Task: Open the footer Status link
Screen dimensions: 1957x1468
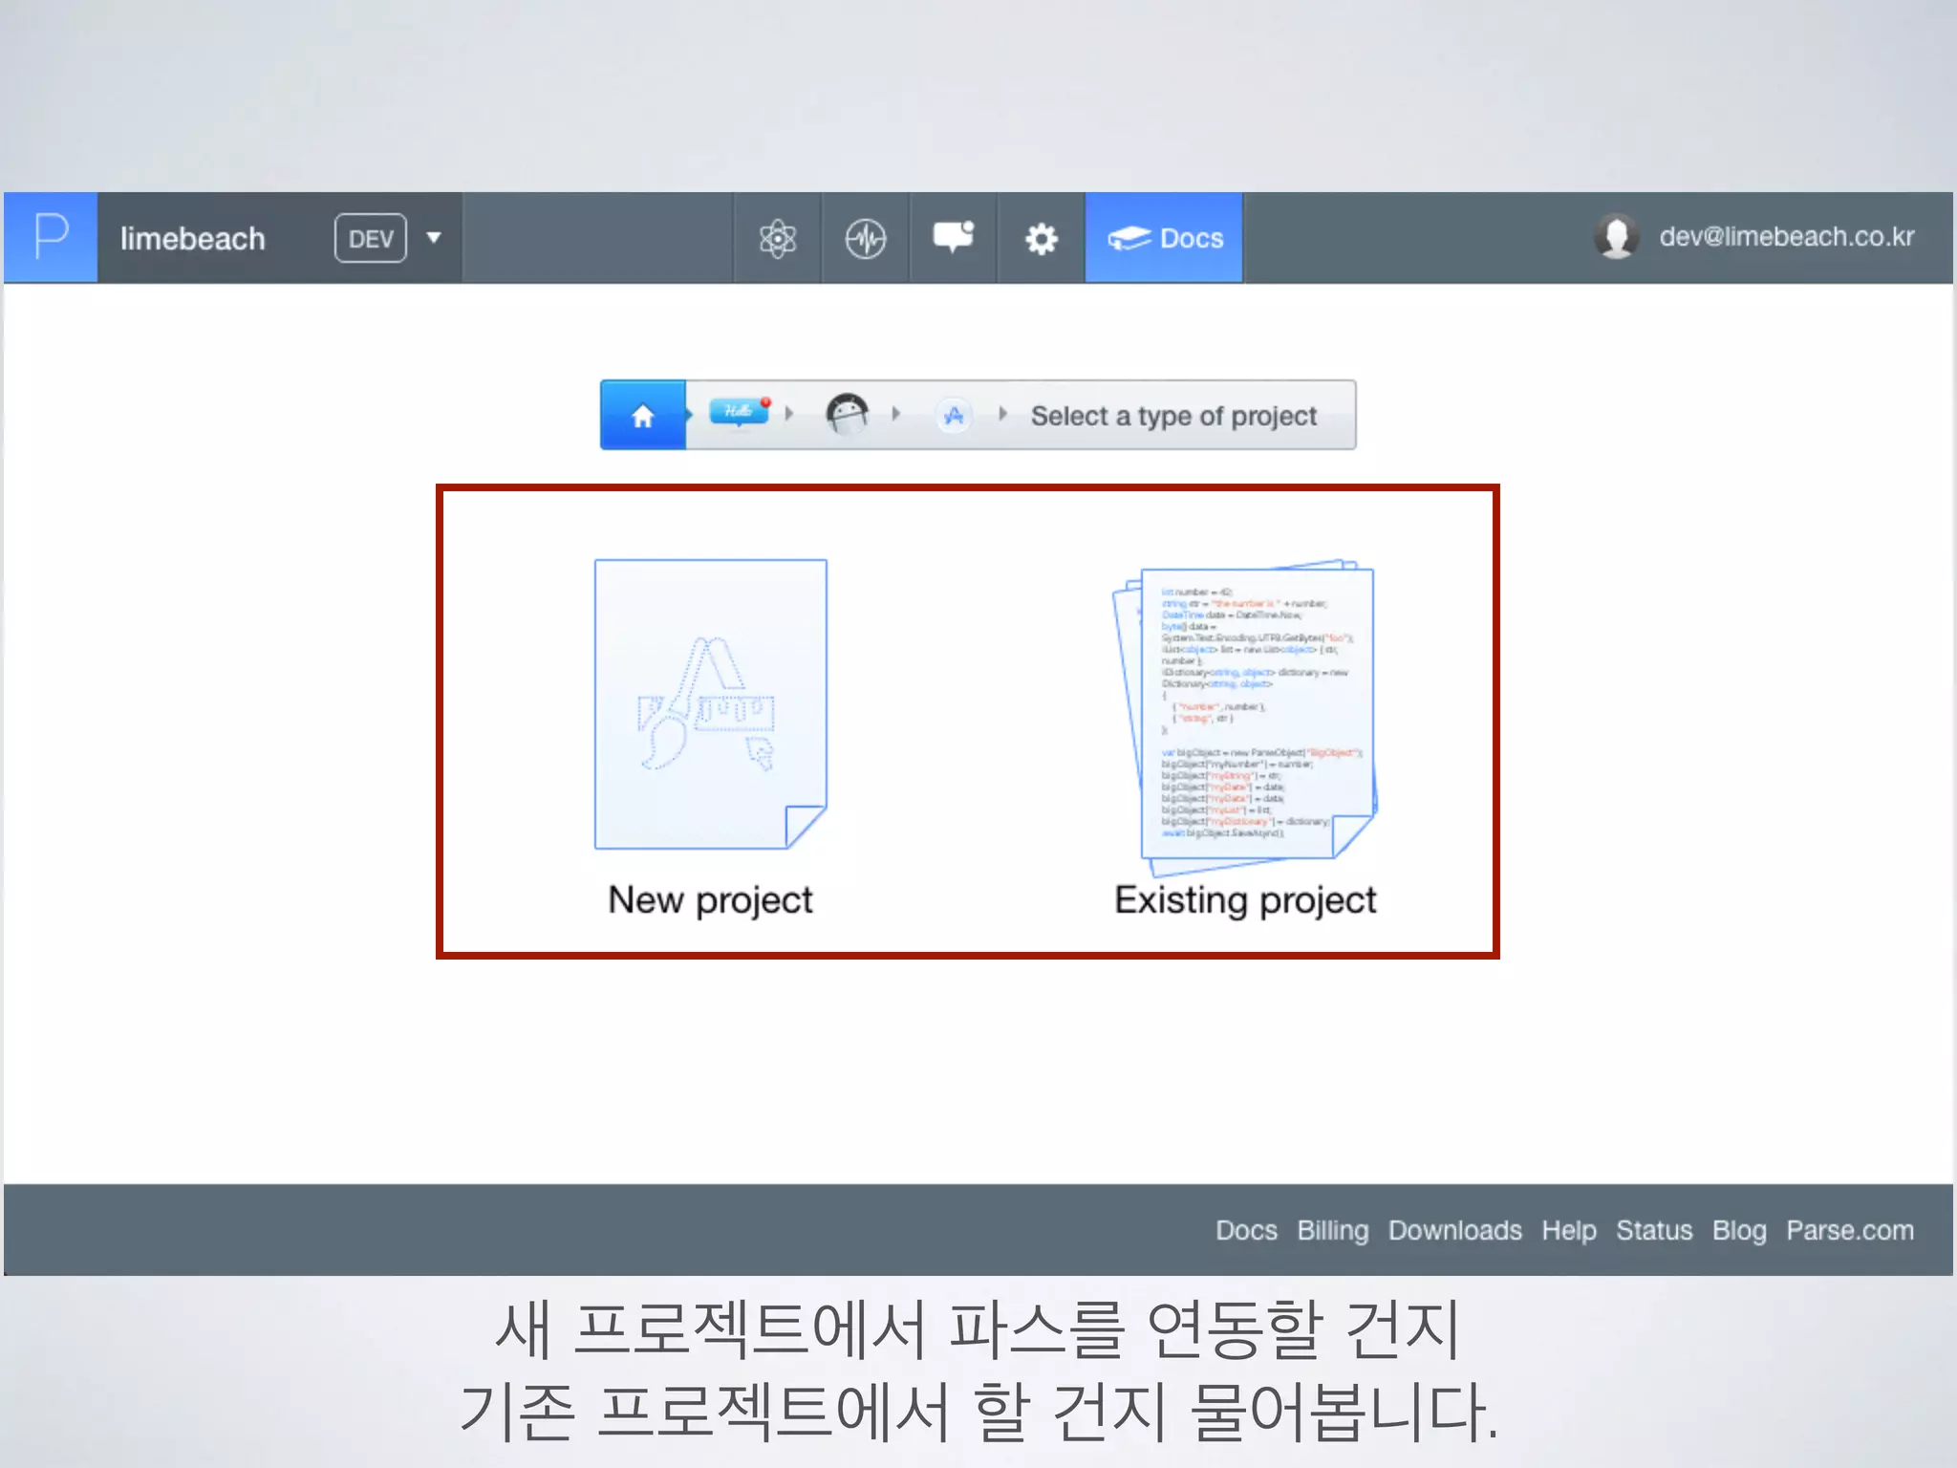Action: click(x=1654, y=1230)
